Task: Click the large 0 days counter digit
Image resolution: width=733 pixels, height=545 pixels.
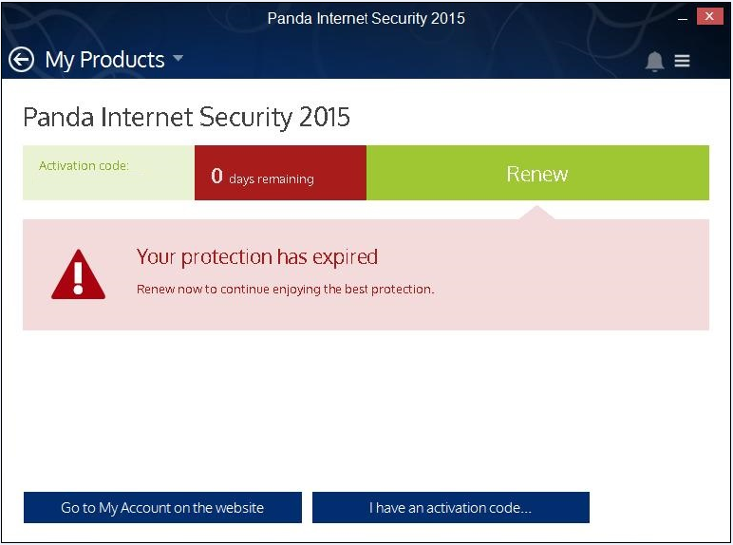Action: pos(216,176)
